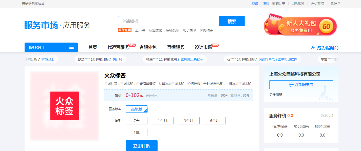Open 已购服务 in top bar

click(298, 3)
